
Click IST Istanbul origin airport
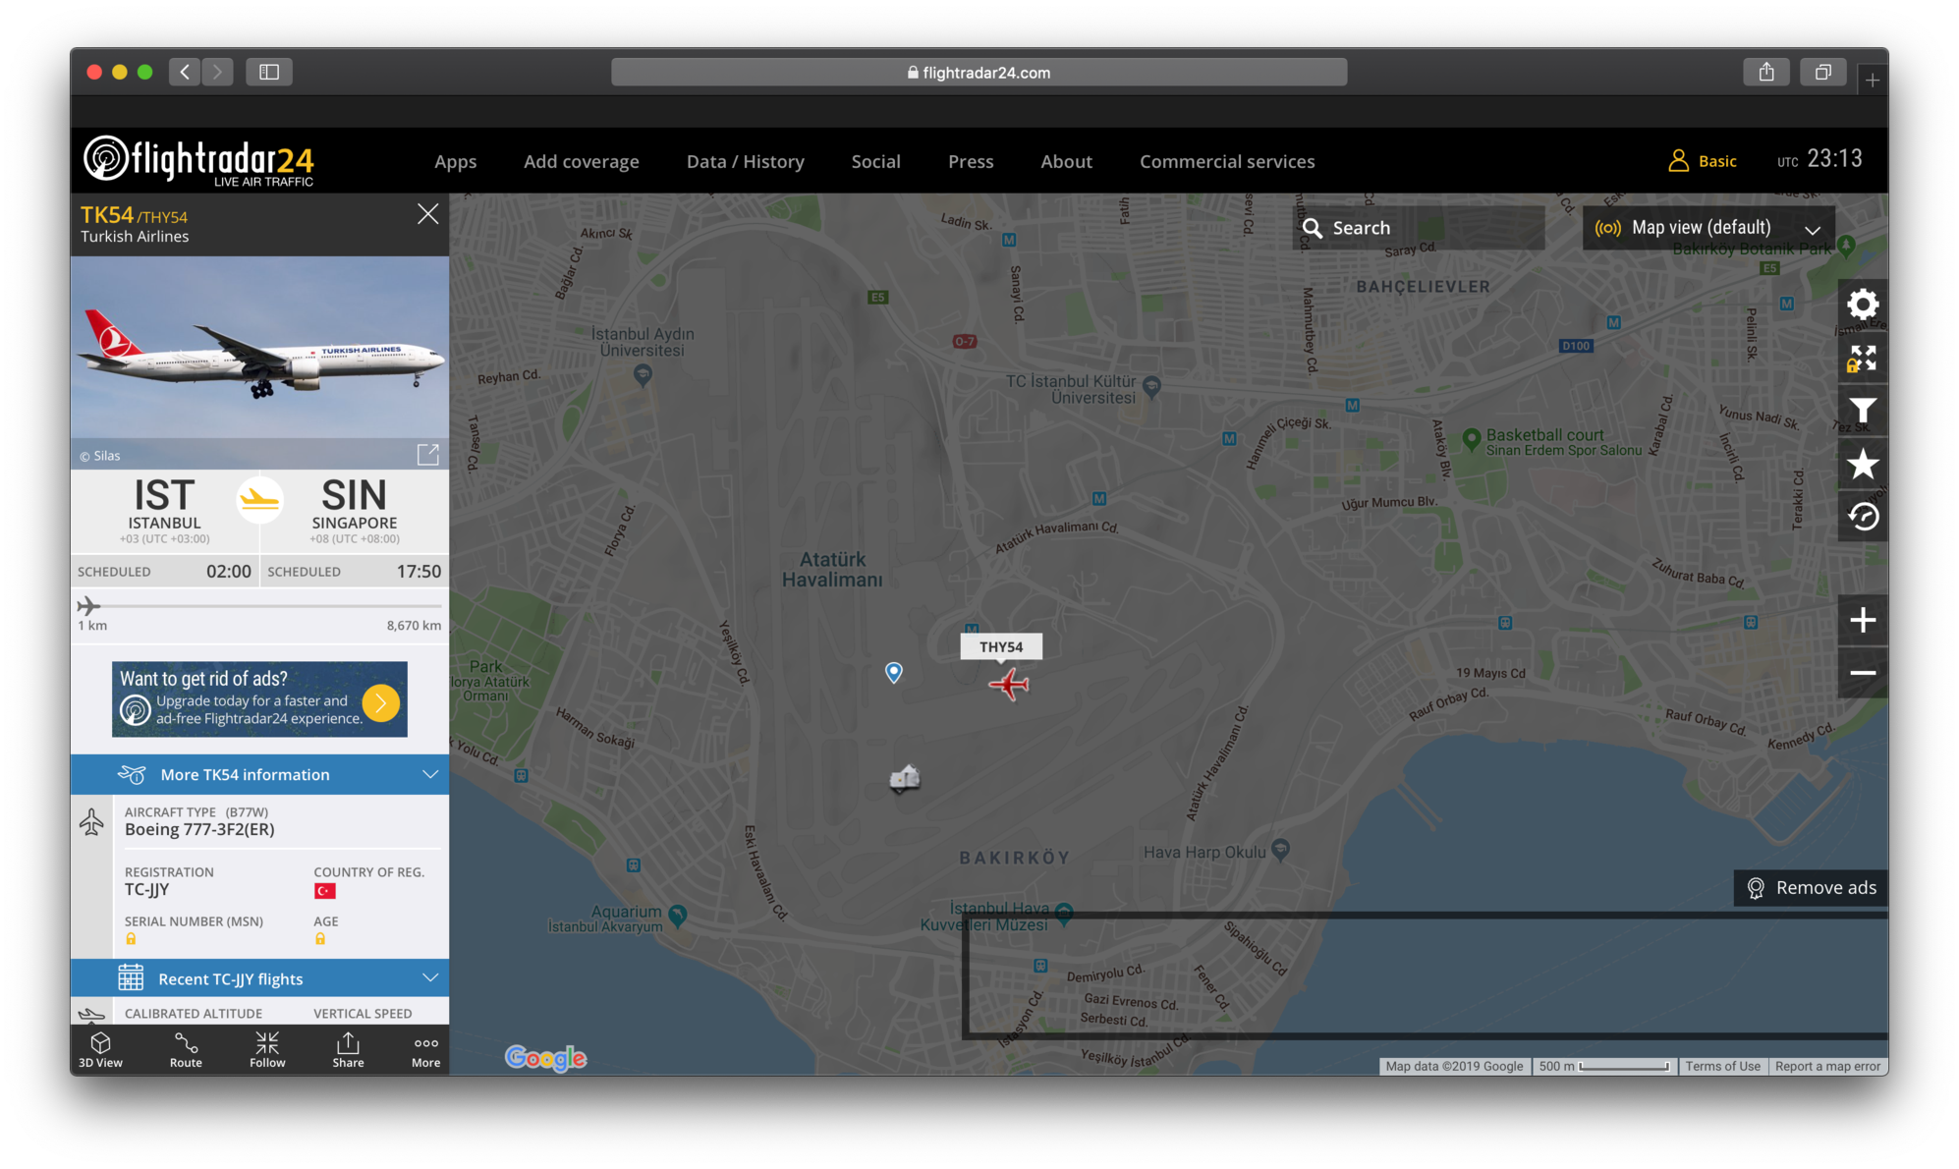[x=164, y=511]
